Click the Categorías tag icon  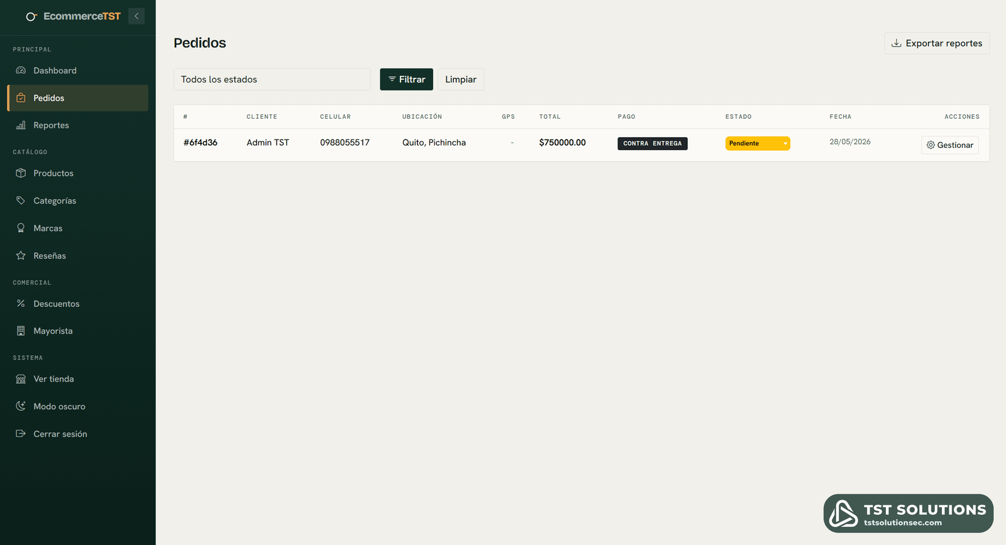tap(21, 201)
